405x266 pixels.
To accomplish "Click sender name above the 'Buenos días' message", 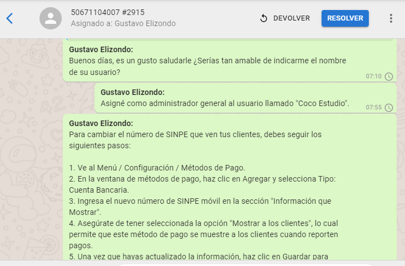I will (x=101, y=49).
